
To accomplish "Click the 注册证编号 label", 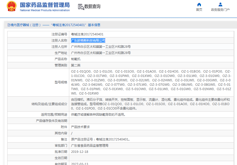I will click(x=59, y=34).
